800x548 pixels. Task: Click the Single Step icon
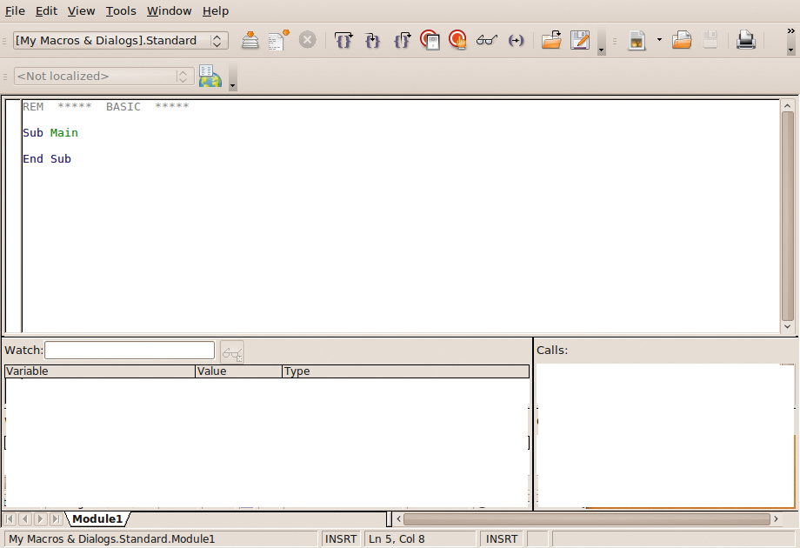point(372,40)
